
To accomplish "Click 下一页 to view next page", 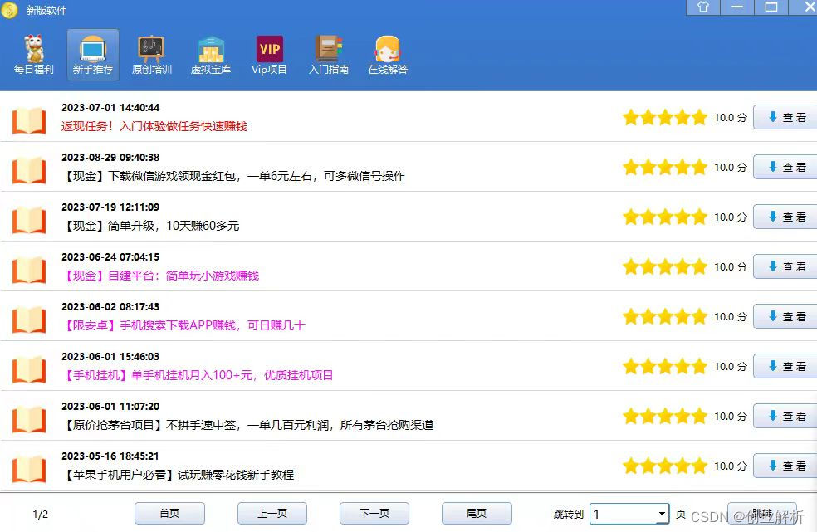I will pyautogui.click(x=374, y=513).
